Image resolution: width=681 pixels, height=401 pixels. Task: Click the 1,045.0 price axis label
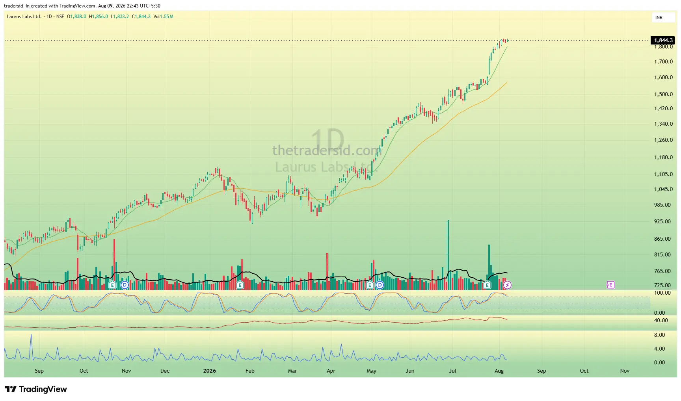(x=664, y=189)
